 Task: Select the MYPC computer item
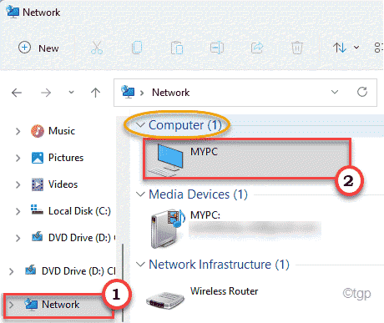tap(247, 159)
